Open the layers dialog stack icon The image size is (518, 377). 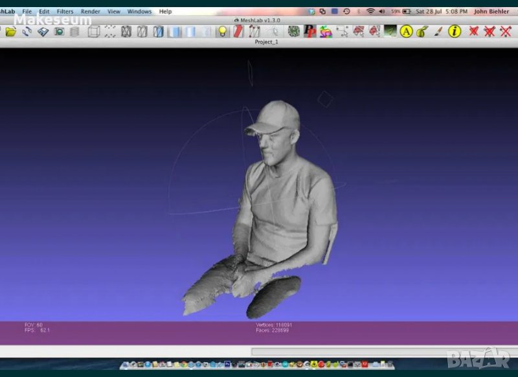(75, 31)
